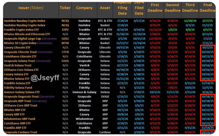Viewport: 219px width, 136px height.
Task: Click the First Deadline column header
Action: [155, 8]
